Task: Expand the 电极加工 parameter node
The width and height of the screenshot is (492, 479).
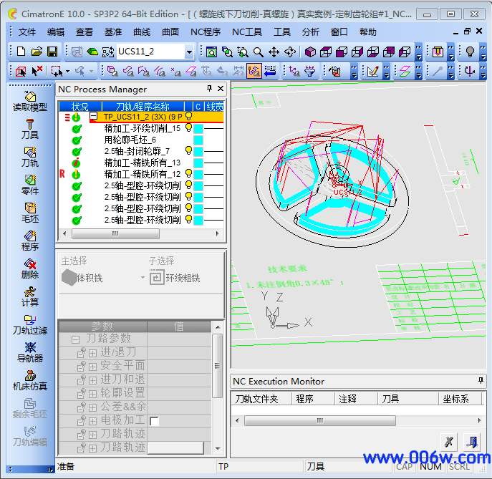Action: 92,421
